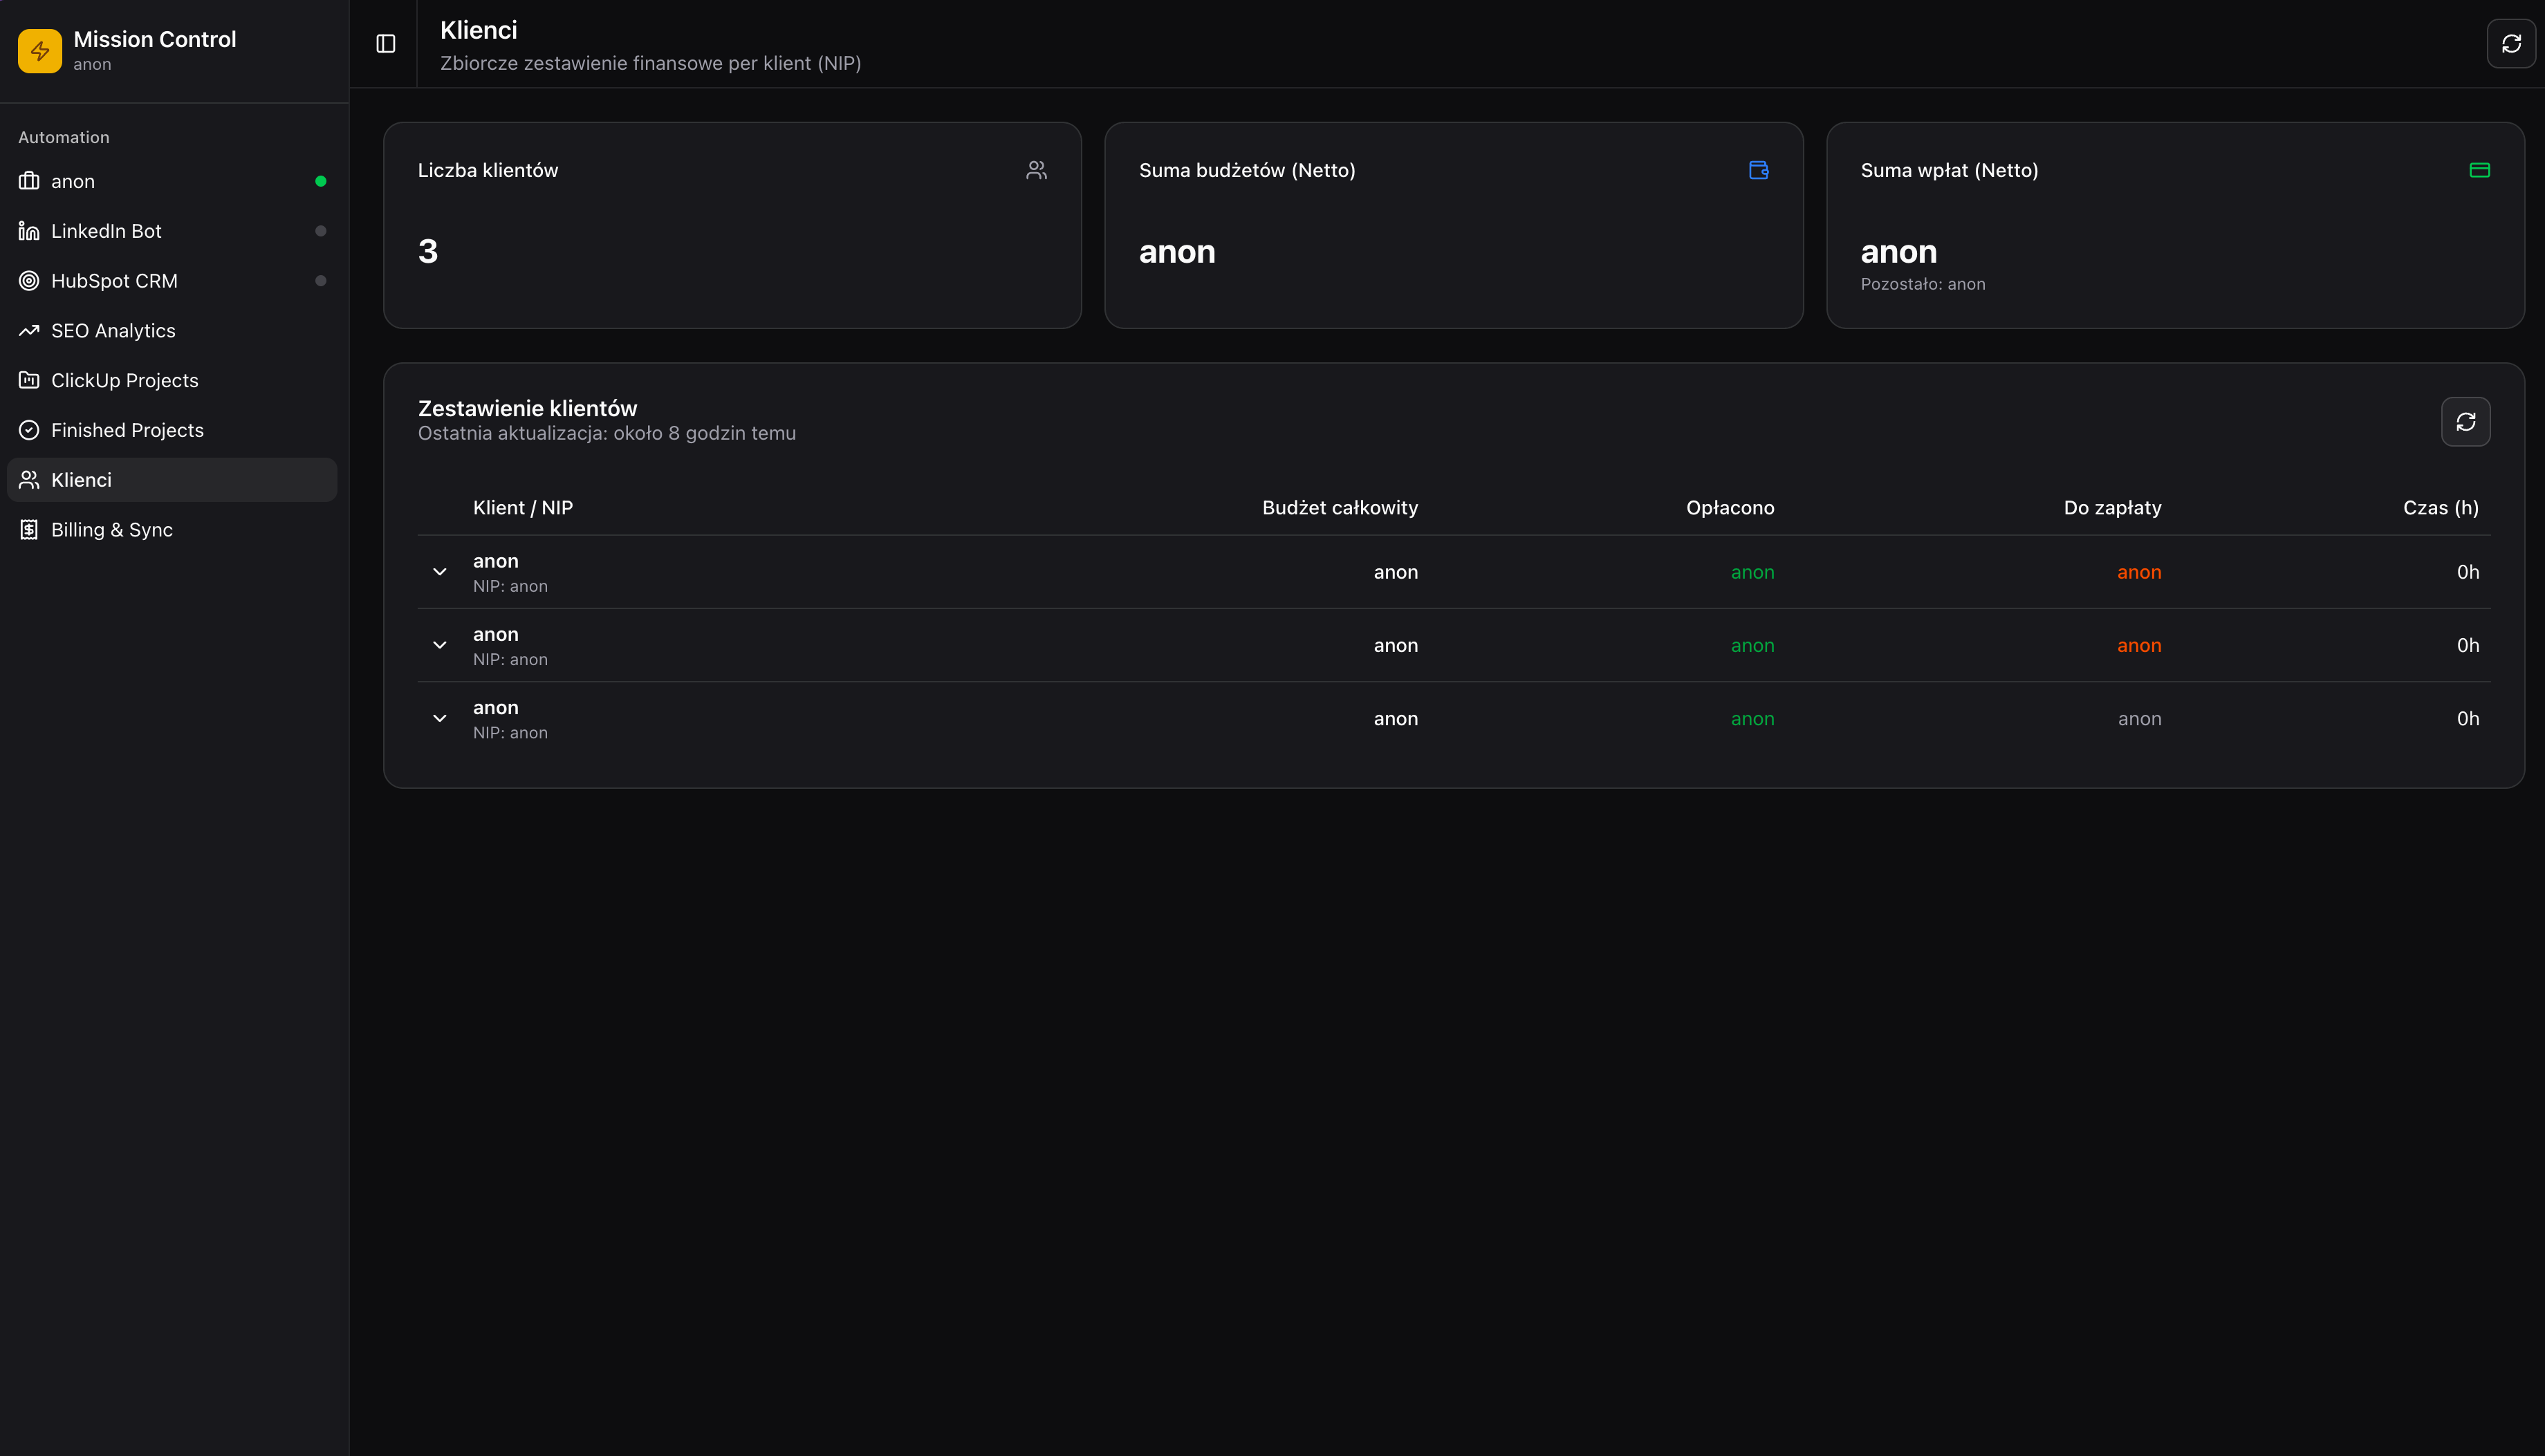The image size is (2545, 1456).
Task: Expand the first client row chevron
Action: pyautogui.click(x=439, y=572)
